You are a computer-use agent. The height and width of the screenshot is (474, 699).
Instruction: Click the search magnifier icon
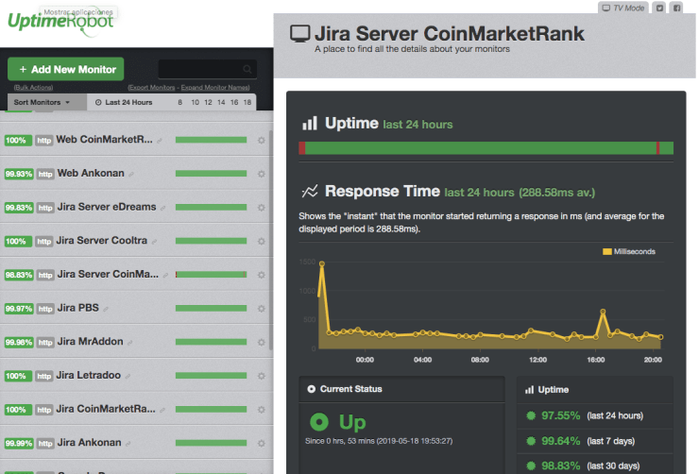tap(247, 69)
